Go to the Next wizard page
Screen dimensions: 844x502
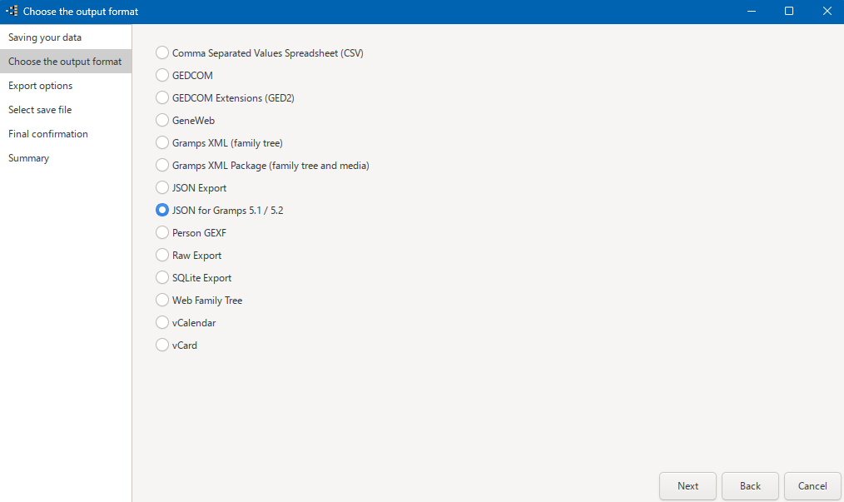tap(688, 486)
